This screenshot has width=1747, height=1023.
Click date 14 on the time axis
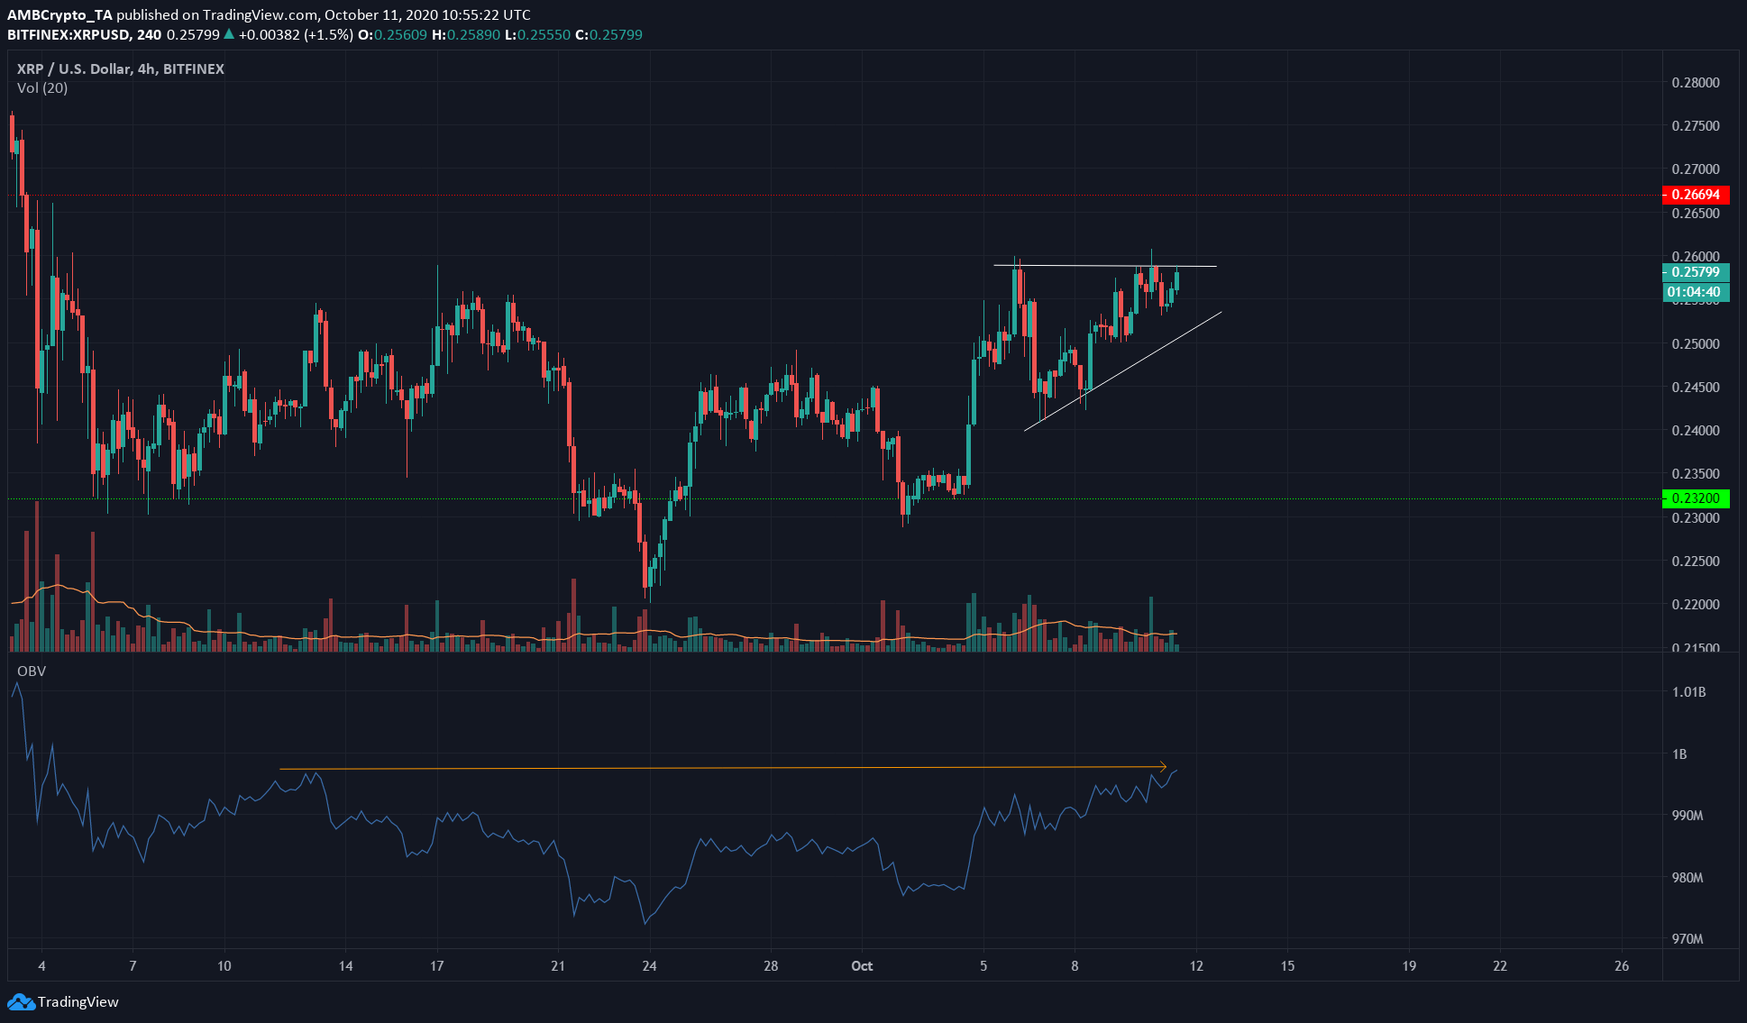(x=345, y=965)
